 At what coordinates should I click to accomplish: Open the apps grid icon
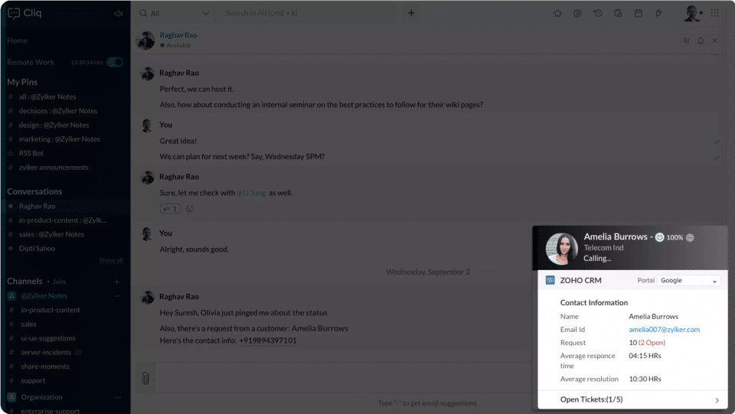click(x=714, y=13)
